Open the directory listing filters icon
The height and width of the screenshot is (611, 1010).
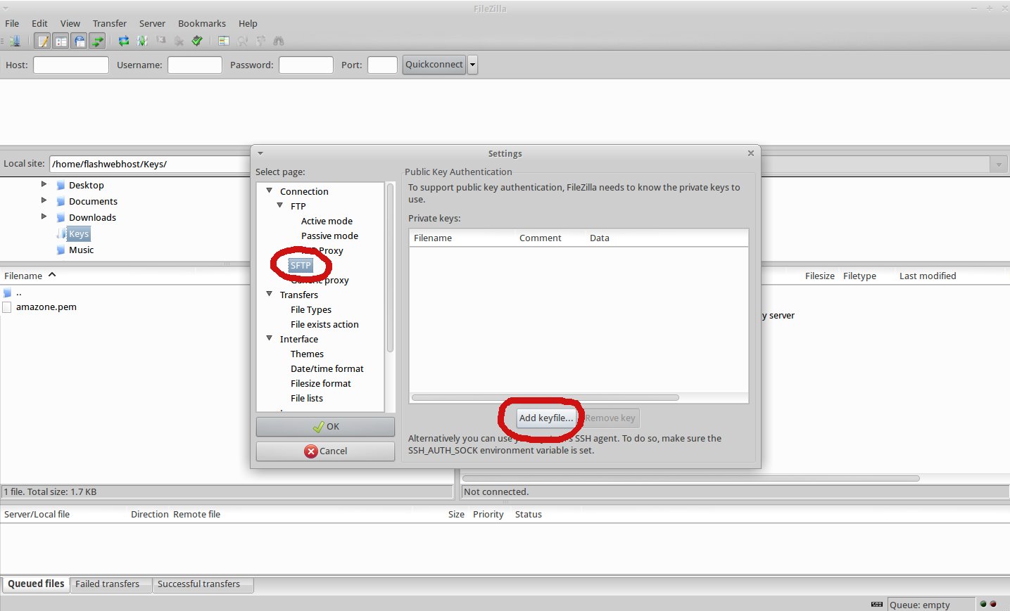pos(224,41)
